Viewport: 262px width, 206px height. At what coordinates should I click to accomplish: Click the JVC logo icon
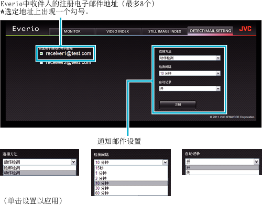245,29
